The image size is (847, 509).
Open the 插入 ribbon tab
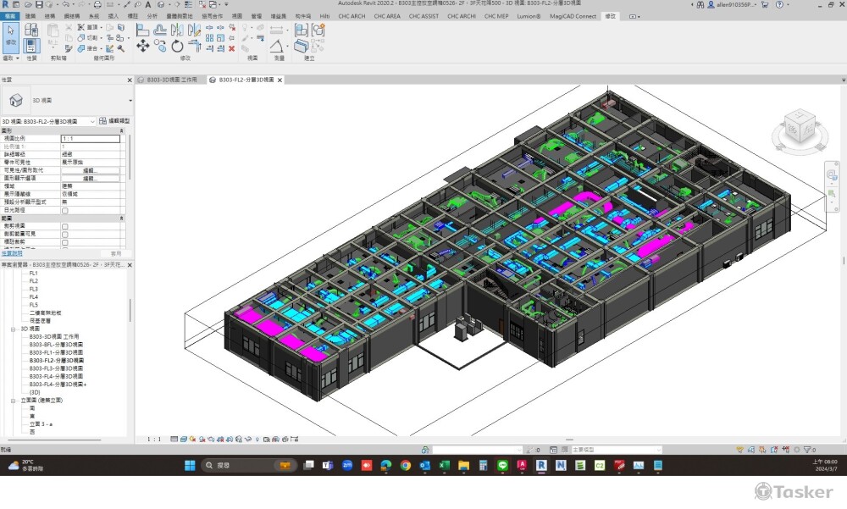pos(112,16)
